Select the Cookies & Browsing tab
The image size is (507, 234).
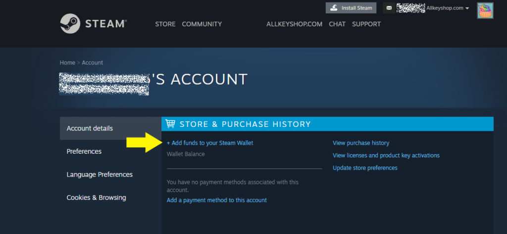pos(96,197)
